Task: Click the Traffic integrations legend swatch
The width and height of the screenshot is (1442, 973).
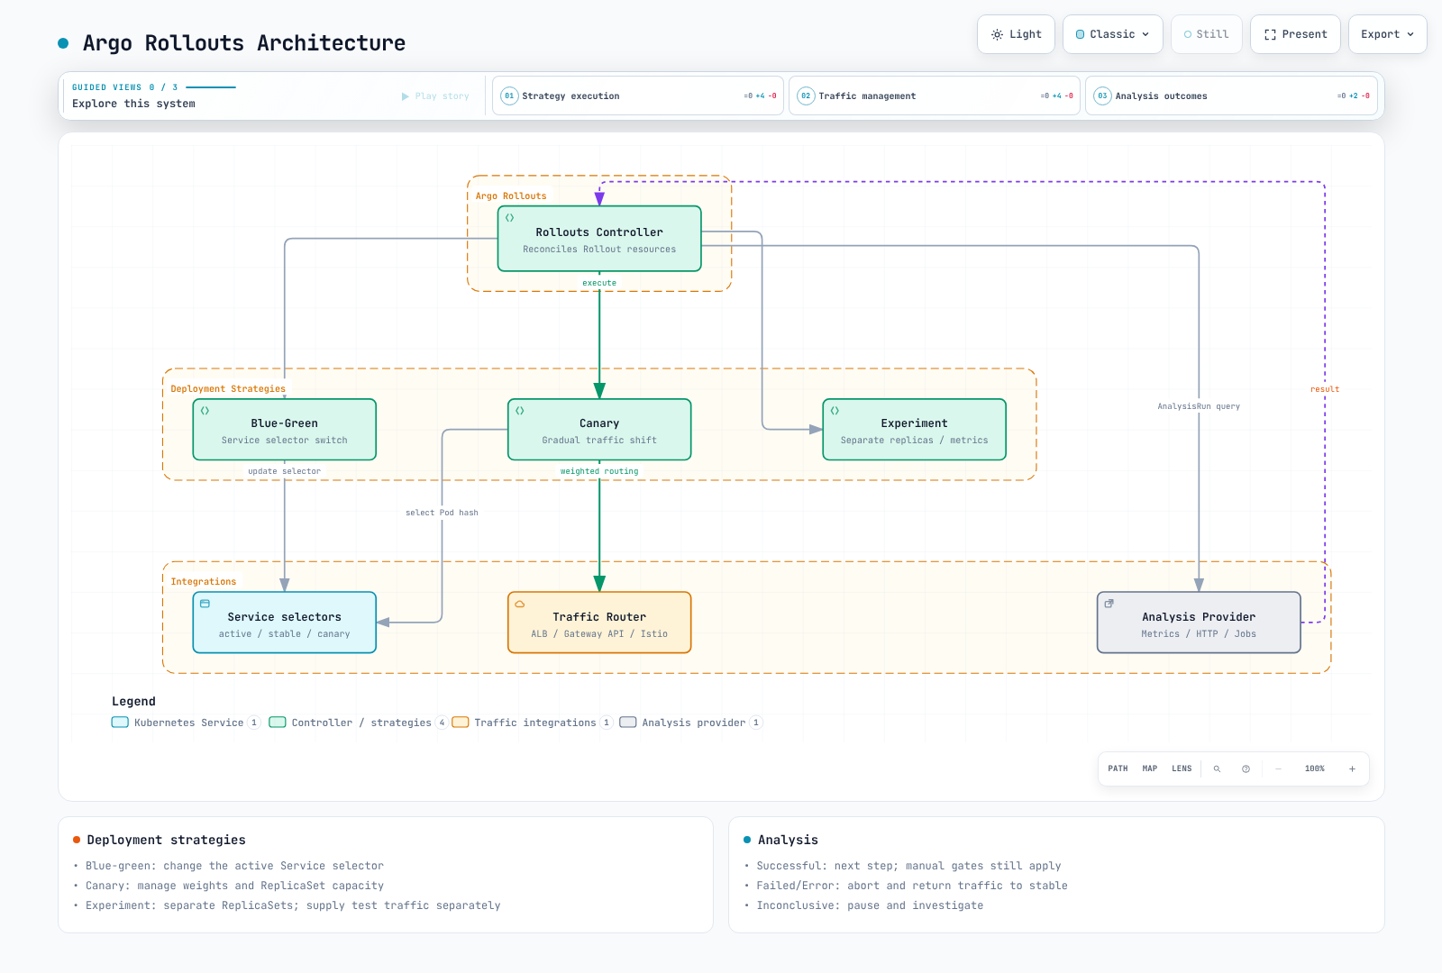Action: pyautogui.click(x=461, y=722)
